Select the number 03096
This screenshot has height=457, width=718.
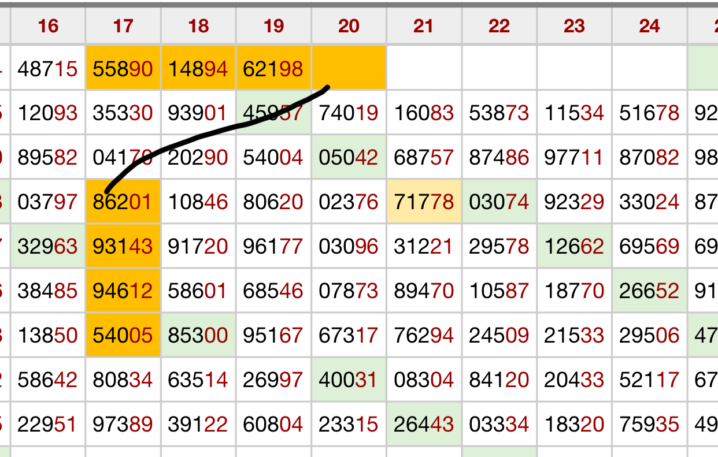(x=349, y=246)
